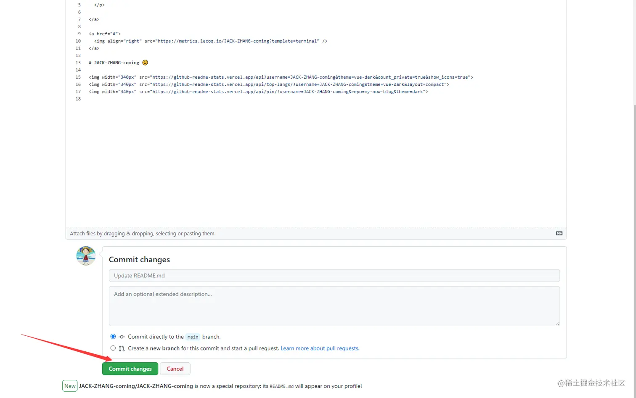Viewport: 636px width, 398px height.
Task: Click line 15 github-readme-stats api code
Action: 281,77
